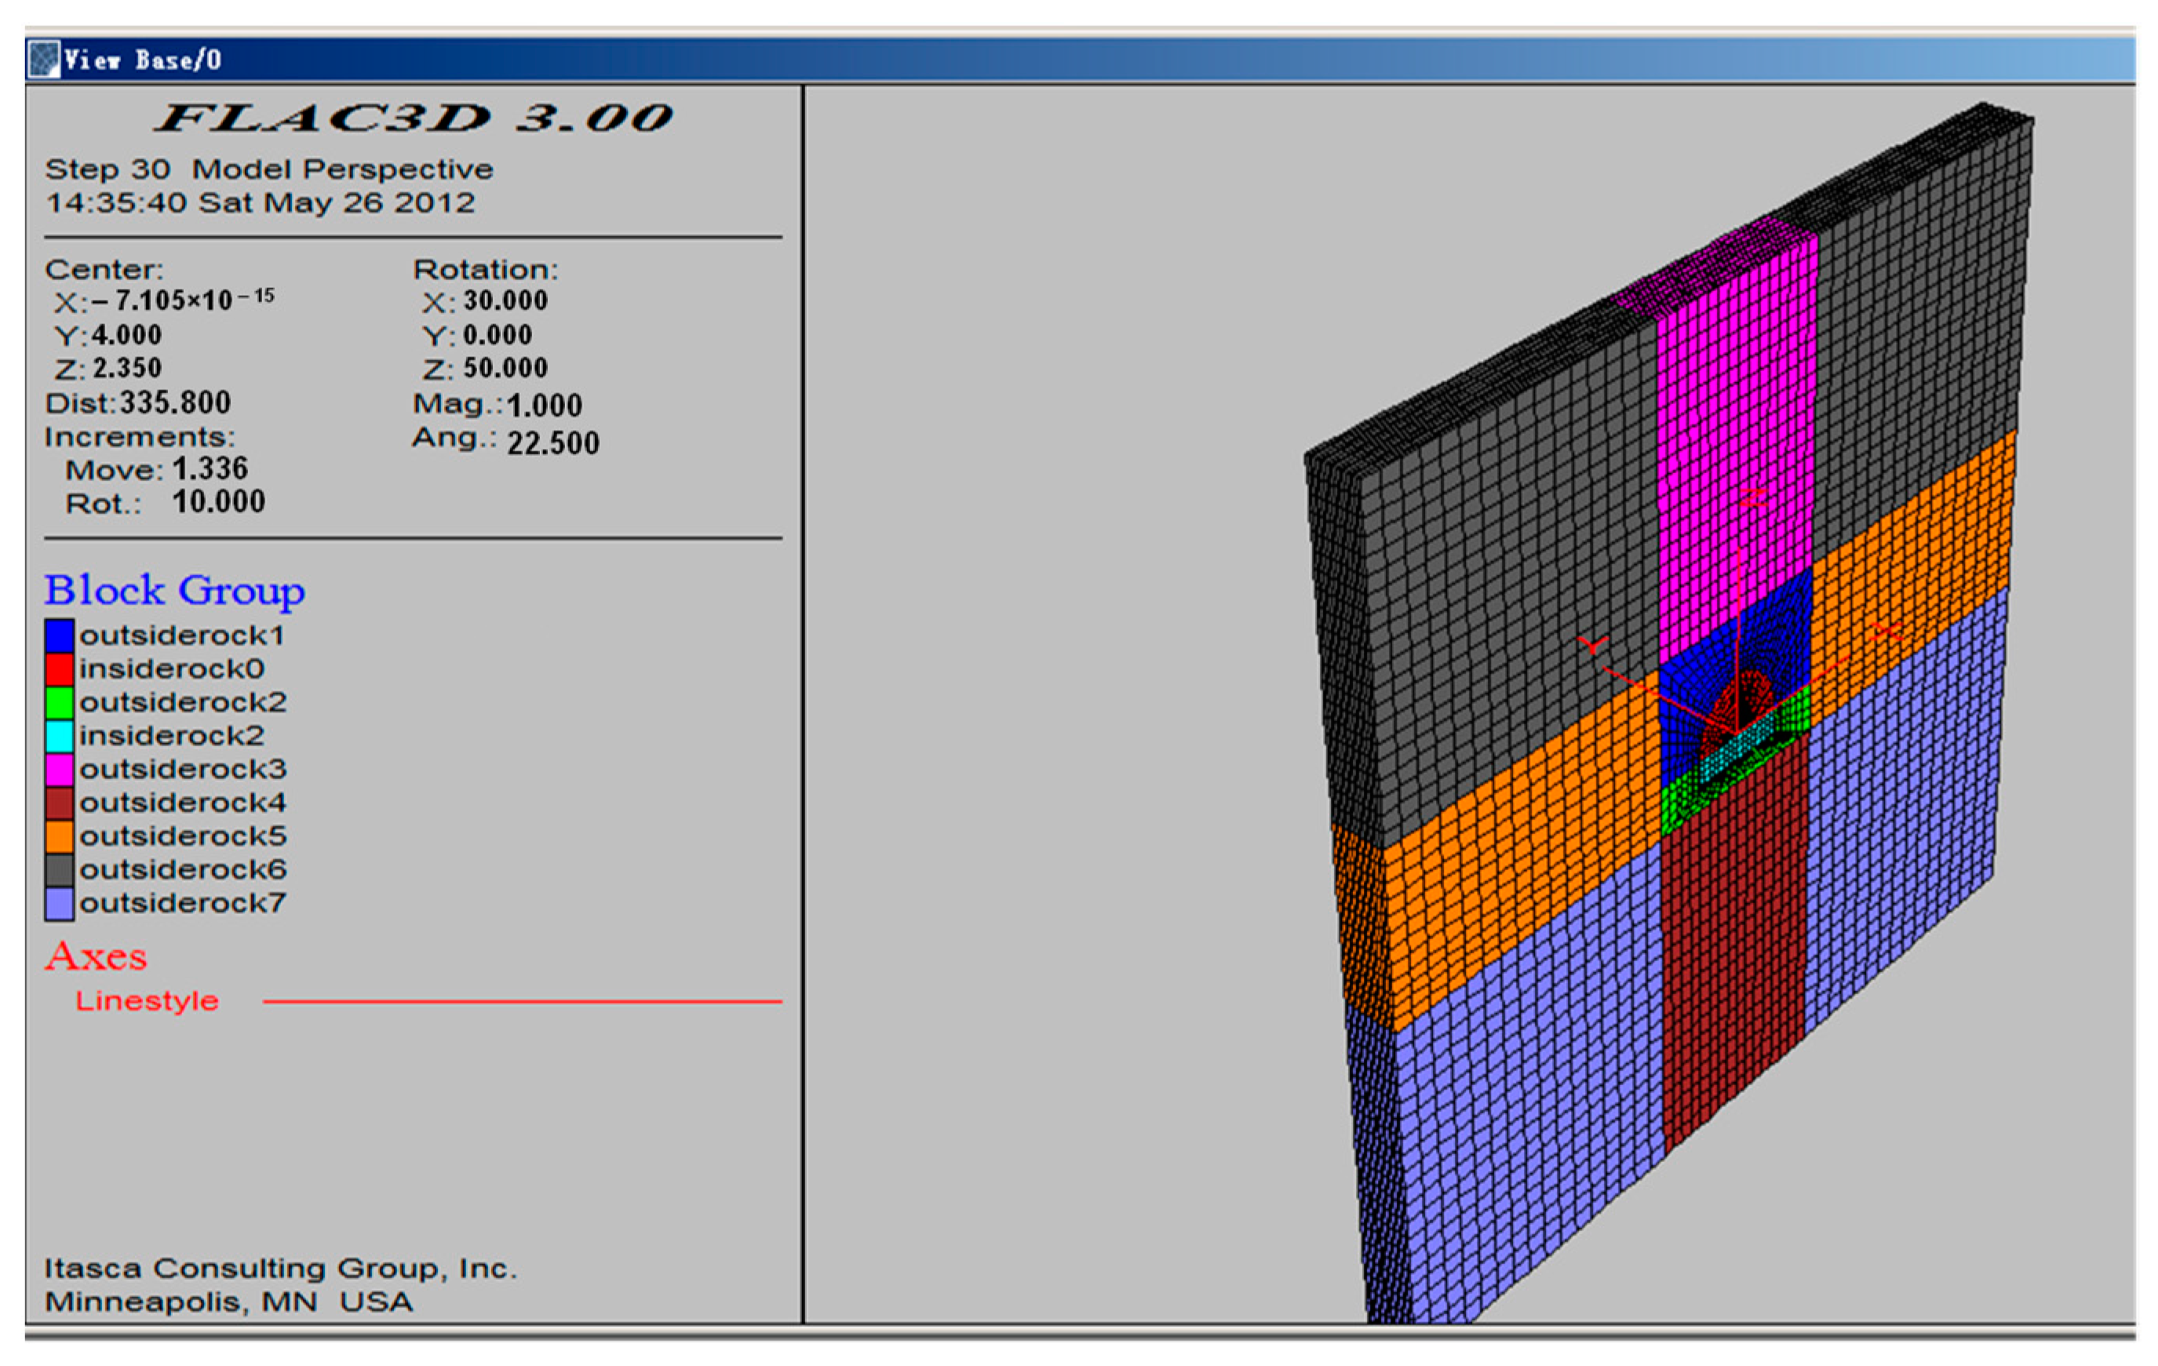
Task: Click the FLAC3D 3.00 logo
Action: click(x=412, y=119)
